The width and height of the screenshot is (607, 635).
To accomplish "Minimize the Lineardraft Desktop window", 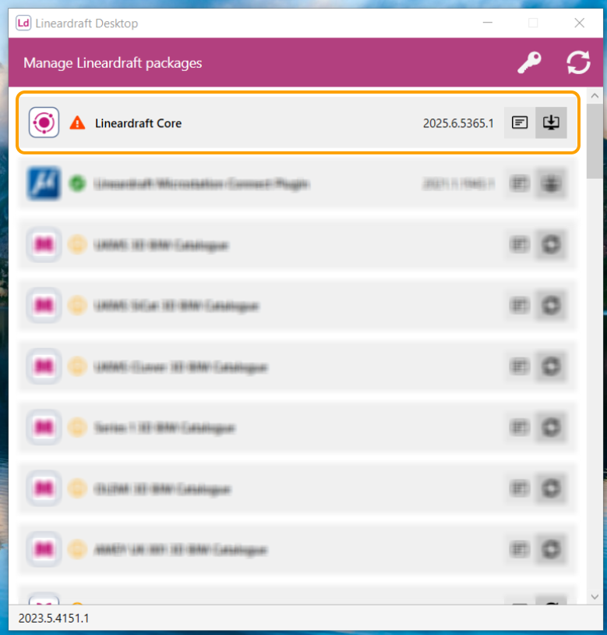I will pos(487,23).
